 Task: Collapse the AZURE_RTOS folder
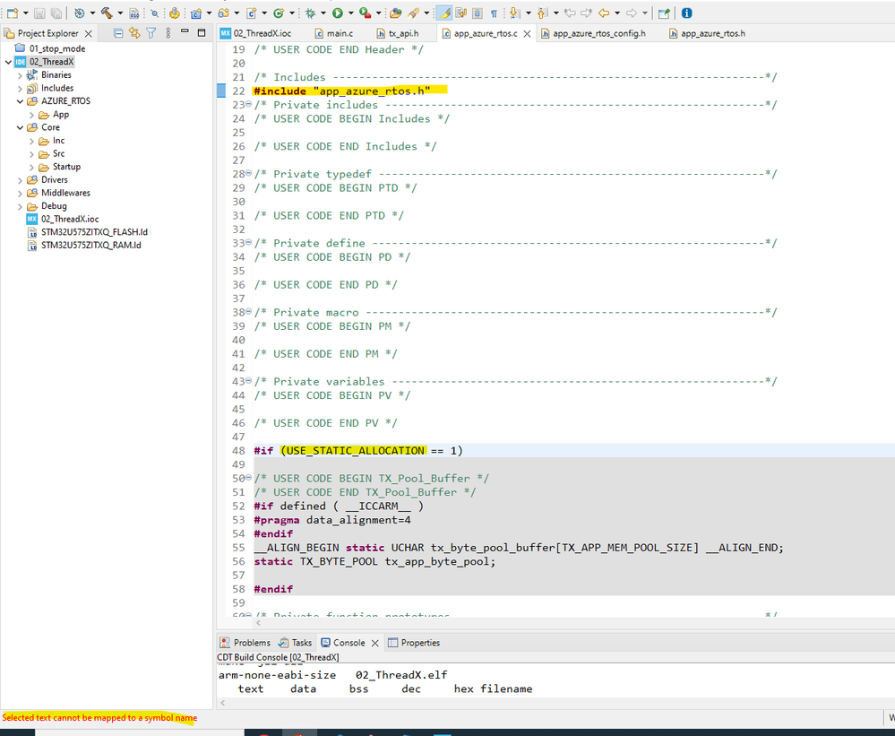point(21,101)
